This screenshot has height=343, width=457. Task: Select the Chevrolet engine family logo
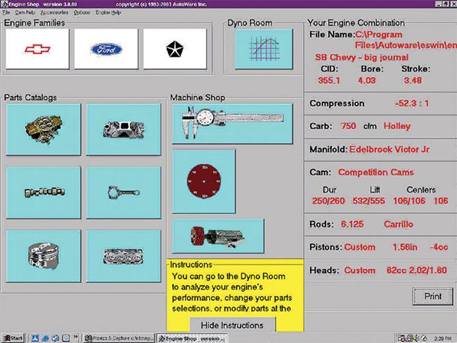[x=37, y=49]
